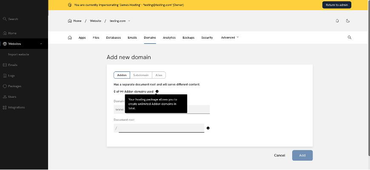Click the impersonation icon in the yellow banner

coord(70,5)
